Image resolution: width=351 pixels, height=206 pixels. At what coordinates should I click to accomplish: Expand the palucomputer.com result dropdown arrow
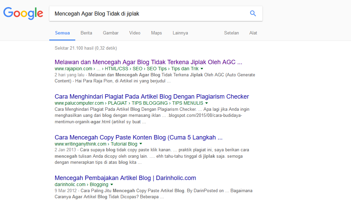pyautogui.click(x=207, y=103)
